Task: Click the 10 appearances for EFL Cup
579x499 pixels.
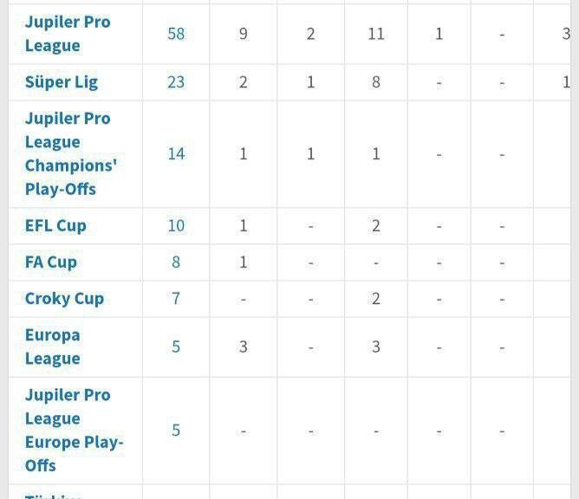Action: (x=176, y=226)
